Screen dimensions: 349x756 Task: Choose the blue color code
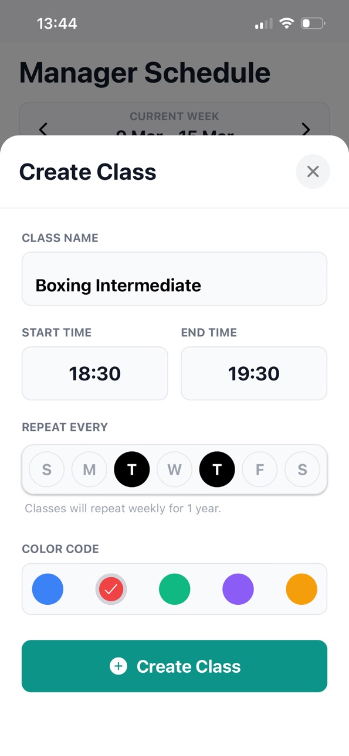[x=48, y=589]
